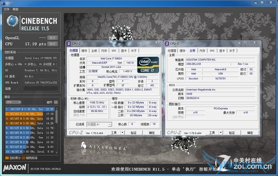Open the 帮助 menu in Cinebench
Viewport: 278px width, 176px height.
[16, 9]
